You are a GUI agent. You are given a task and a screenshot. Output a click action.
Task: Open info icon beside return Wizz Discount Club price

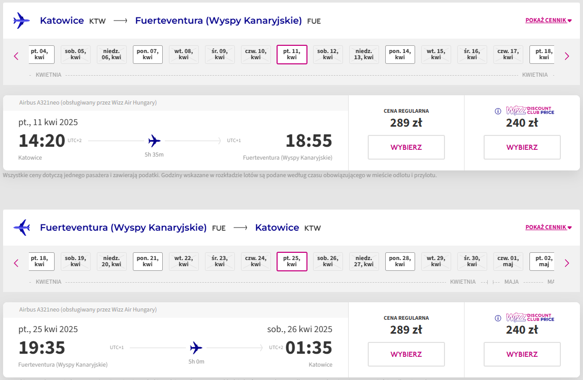tap(498, 318)
